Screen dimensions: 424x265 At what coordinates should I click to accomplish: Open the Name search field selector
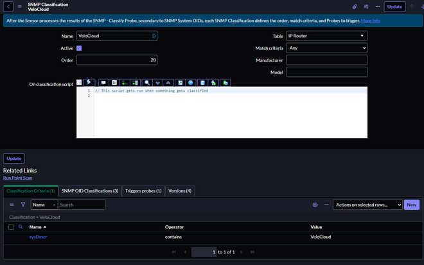click(44, 205)
